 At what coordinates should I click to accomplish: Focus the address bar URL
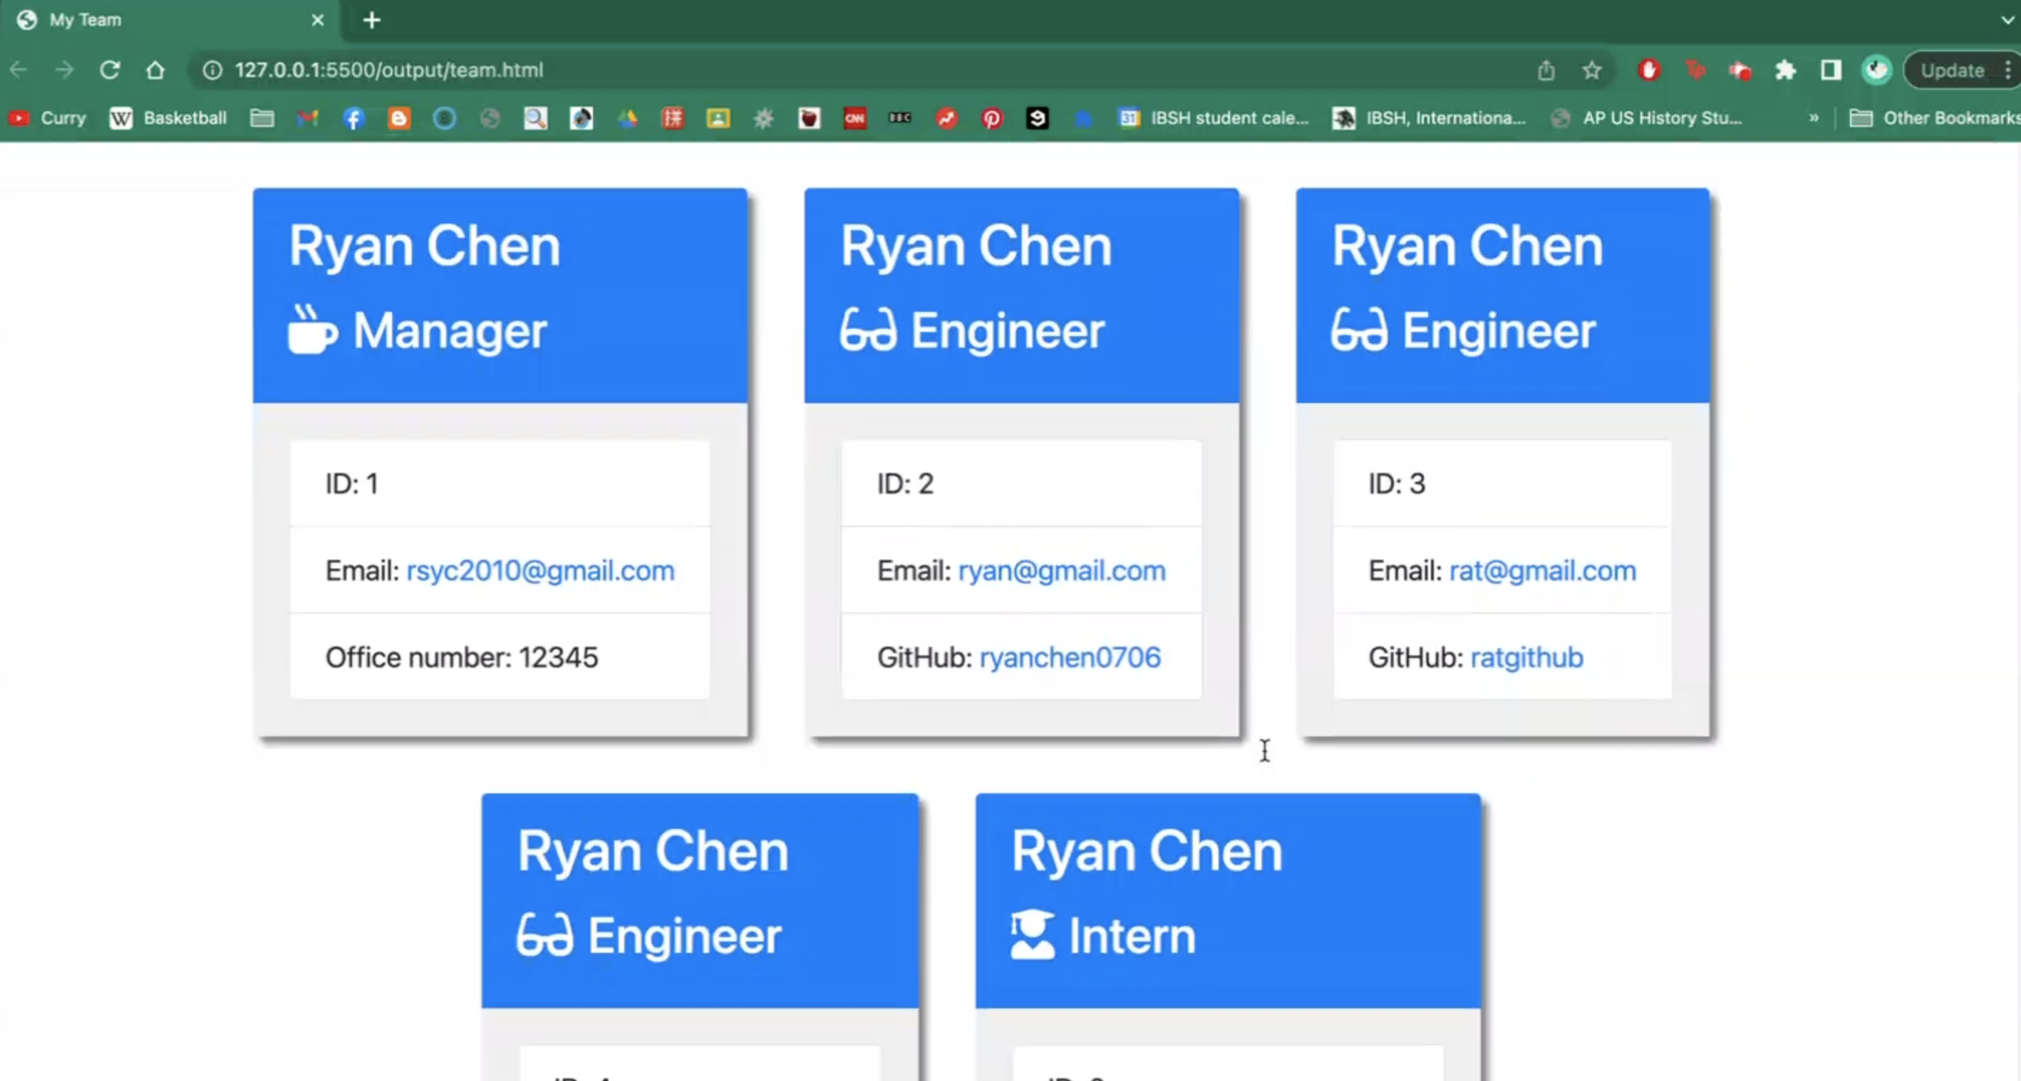pos(388,70)
